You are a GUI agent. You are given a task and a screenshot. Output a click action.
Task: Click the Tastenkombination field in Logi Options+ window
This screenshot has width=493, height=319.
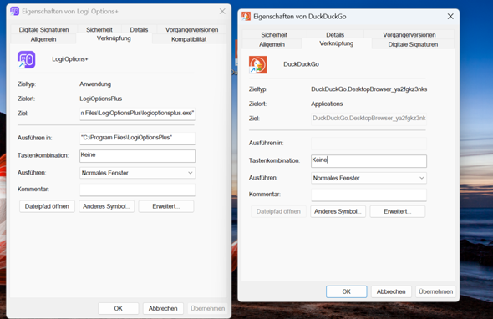click(137, 156)
